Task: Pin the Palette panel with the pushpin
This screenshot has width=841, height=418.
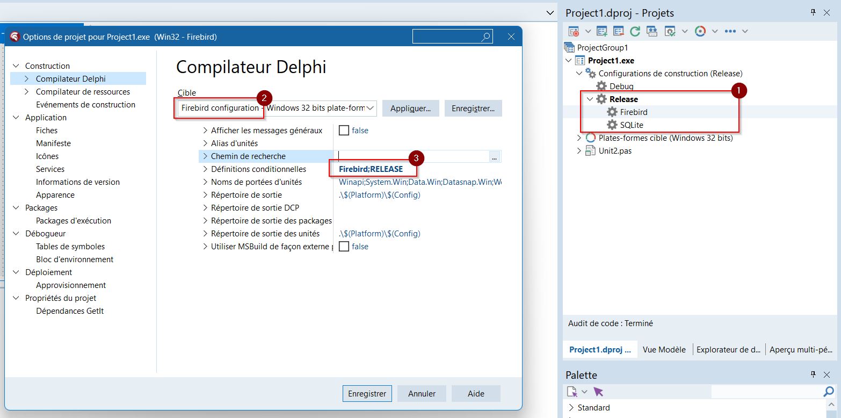Action: click(x=813, y=374)
